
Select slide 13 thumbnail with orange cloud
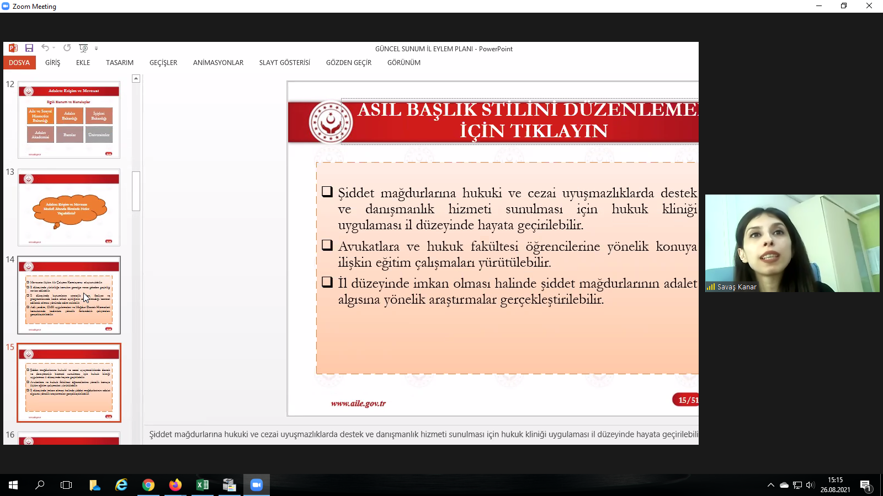coord(69,207)
